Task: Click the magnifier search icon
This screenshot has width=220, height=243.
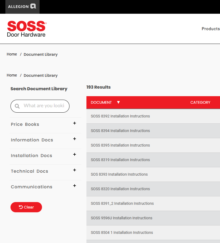Action: pos(17,106)
